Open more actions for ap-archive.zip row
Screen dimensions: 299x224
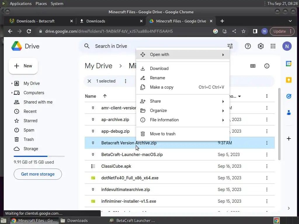267,120
